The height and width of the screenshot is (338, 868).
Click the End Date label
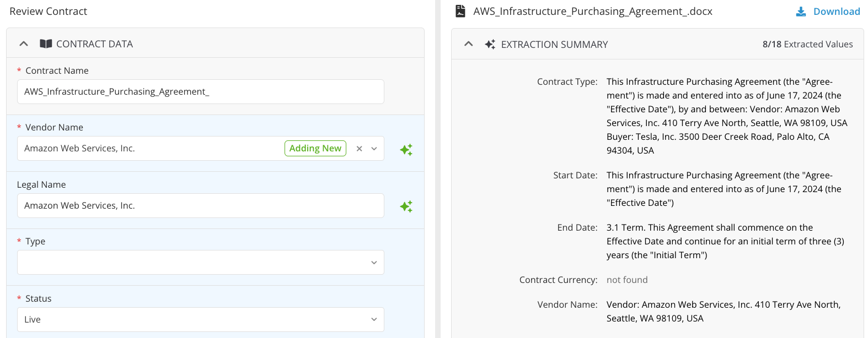577,227
